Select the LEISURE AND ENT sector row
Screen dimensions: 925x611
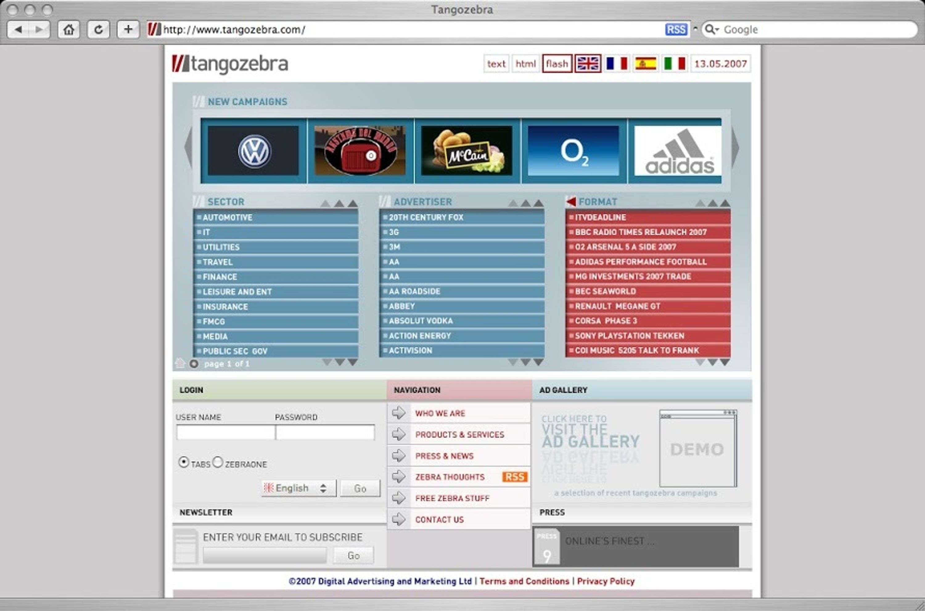[276, 291]
